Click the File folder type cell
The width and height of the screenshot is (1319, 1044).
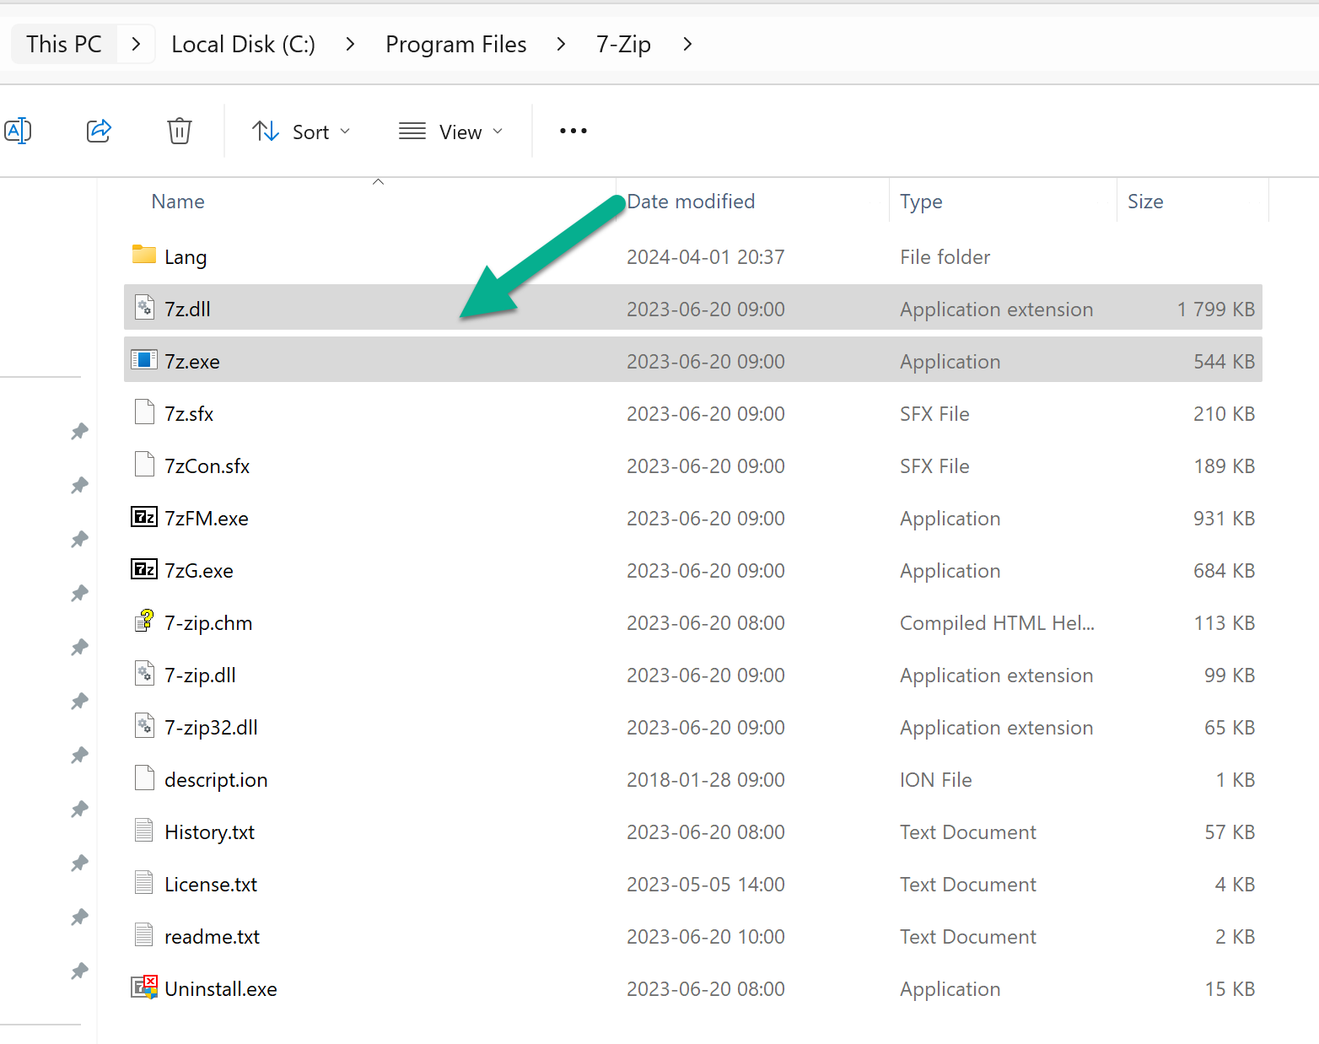945,257
